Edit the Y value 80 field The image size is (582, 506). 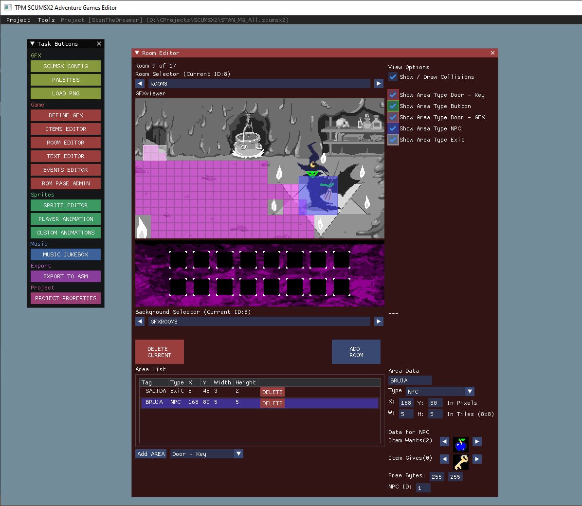[x=436, y=403]
